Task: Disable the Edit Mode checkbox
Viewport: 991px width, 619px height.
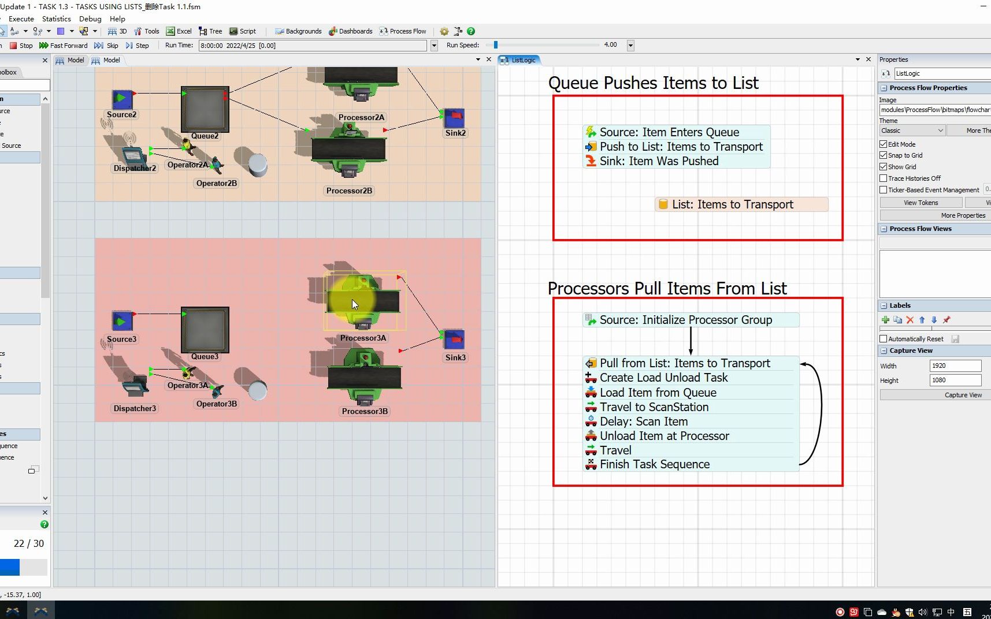Action: click(884, 144)
